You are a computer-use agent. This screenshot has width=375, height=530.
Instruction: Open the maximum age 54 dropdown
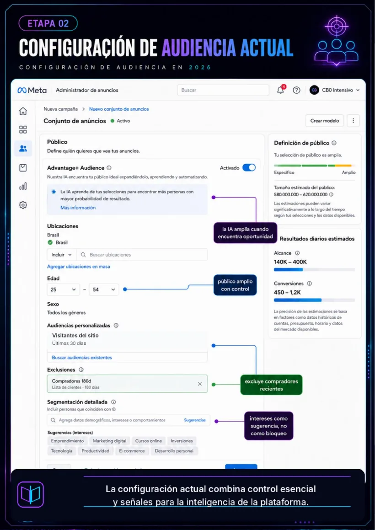click(104, 289)
